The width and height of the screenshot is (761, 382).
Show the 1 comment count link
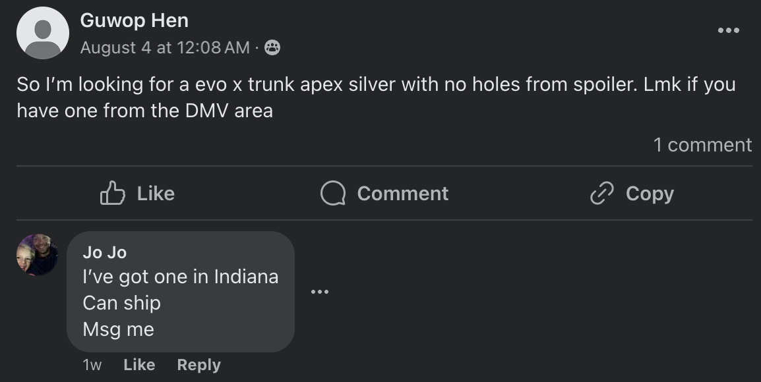point(702,145)
